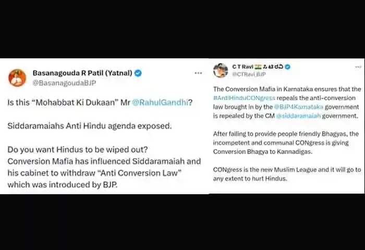Click Basanagouda's blue verified badge
Screen dimensions: 365x250
point(138,73)
